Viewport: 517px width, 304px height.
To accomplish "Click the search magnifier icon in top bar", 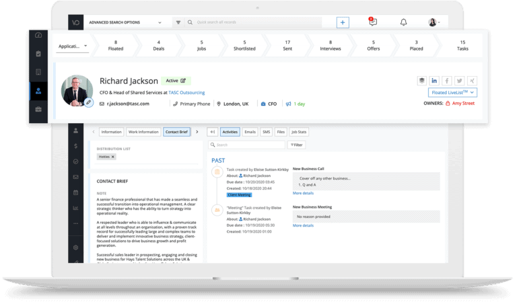I will 190,22.
